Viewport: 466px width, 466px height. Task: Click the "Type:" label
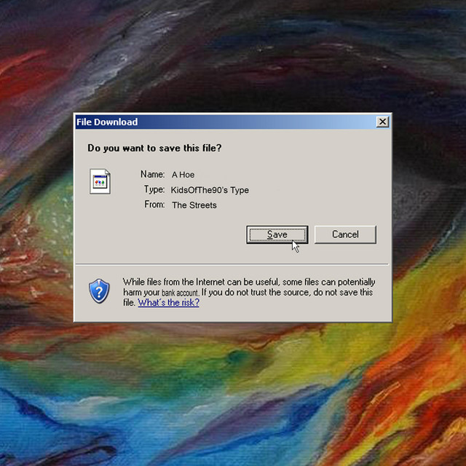pyautogui.click(x=154, y=189)
